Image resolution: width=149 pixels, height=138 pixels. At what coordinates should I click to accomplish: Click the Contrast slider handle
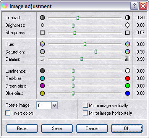pos(78,18)
